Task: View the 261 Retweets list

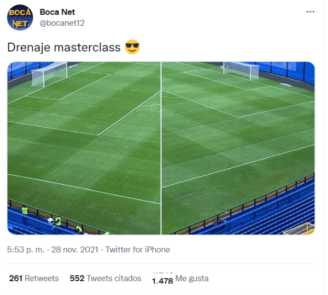Action: point(34,278)
